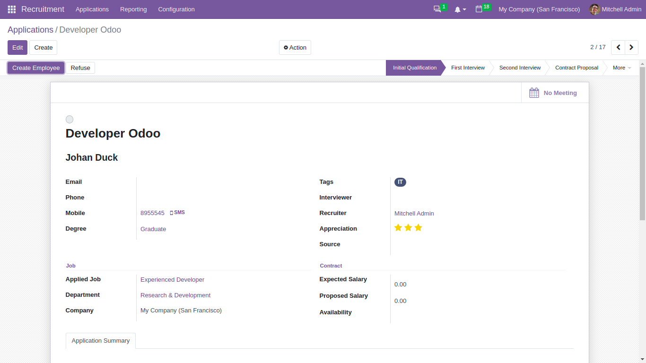Open the Research & Development department link
The image size is (646, 363).
(175, 295)
